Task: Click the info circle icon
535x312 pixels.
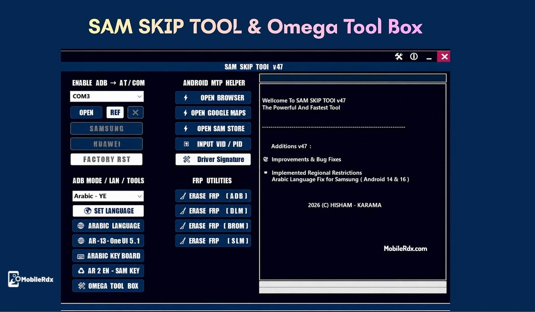Action: click(x=414, y=57)
